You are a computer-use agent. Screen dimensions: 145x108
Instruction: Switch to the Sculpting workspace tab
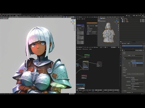(x=24, y=16)
